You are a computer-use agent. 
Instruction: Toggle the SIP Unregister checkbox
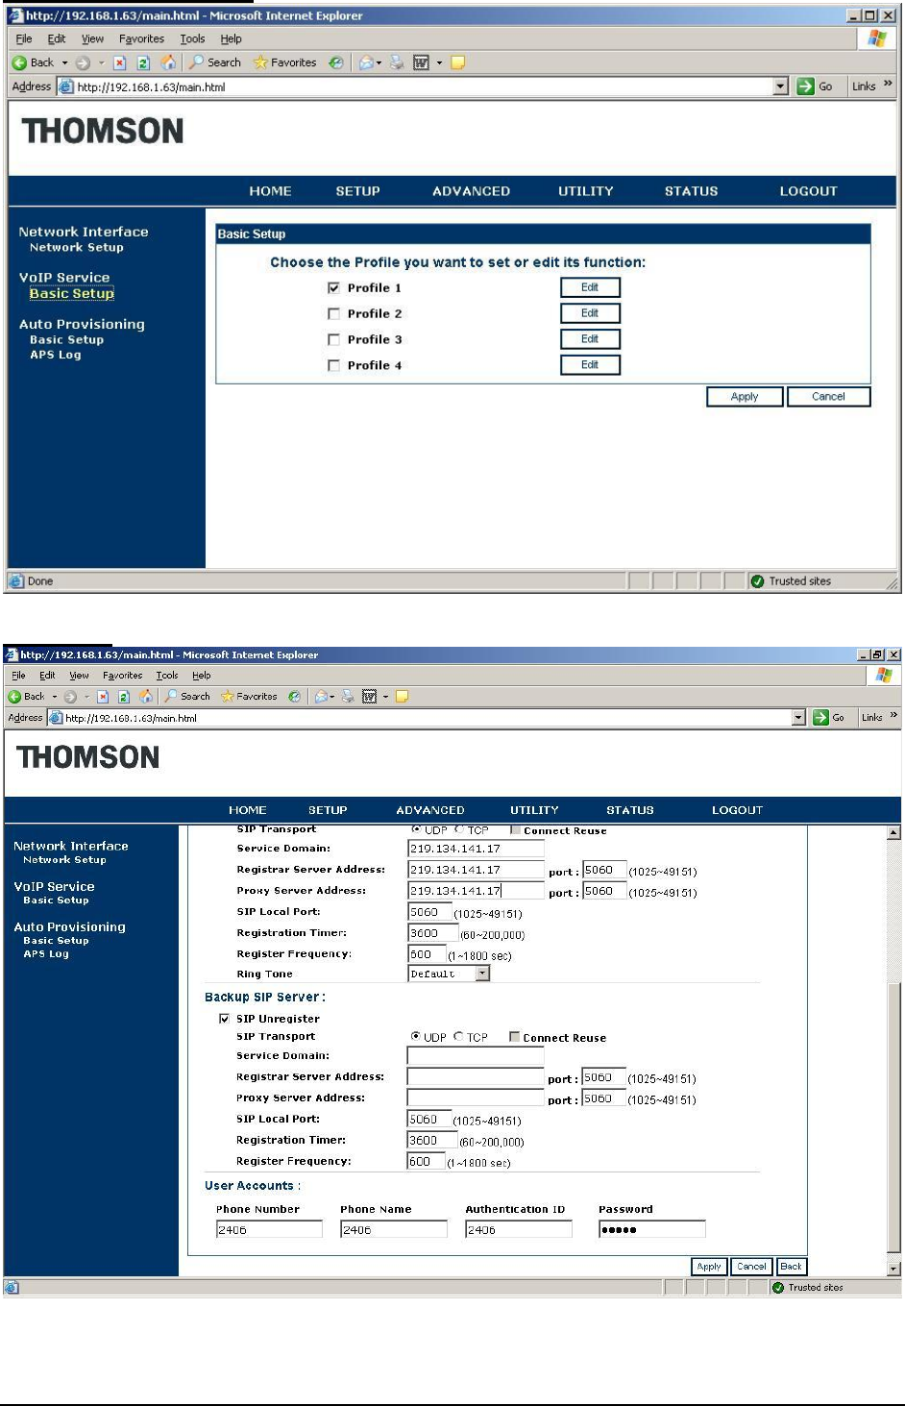(224, 1019)
